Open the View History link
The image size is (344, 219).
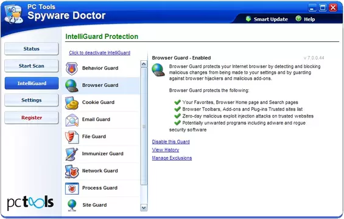[x=166, y=150]
